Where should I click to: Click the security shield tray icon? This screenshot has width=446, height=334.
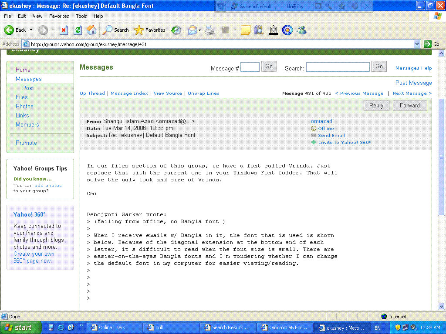(398, 327)
